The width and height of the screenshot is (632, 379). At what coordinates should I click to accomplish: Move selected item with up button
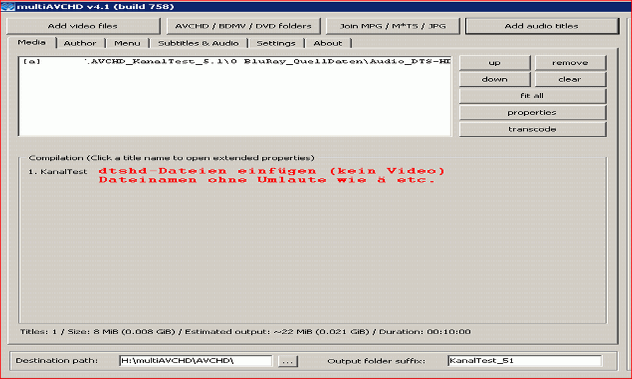click(494, 62)
